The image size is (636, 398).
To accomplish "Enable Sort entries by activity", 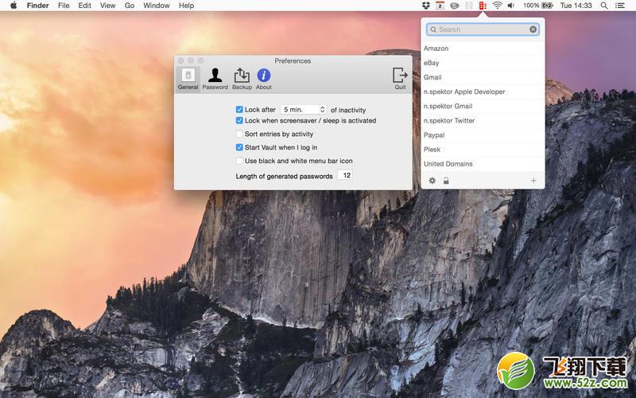I will 239,134.
